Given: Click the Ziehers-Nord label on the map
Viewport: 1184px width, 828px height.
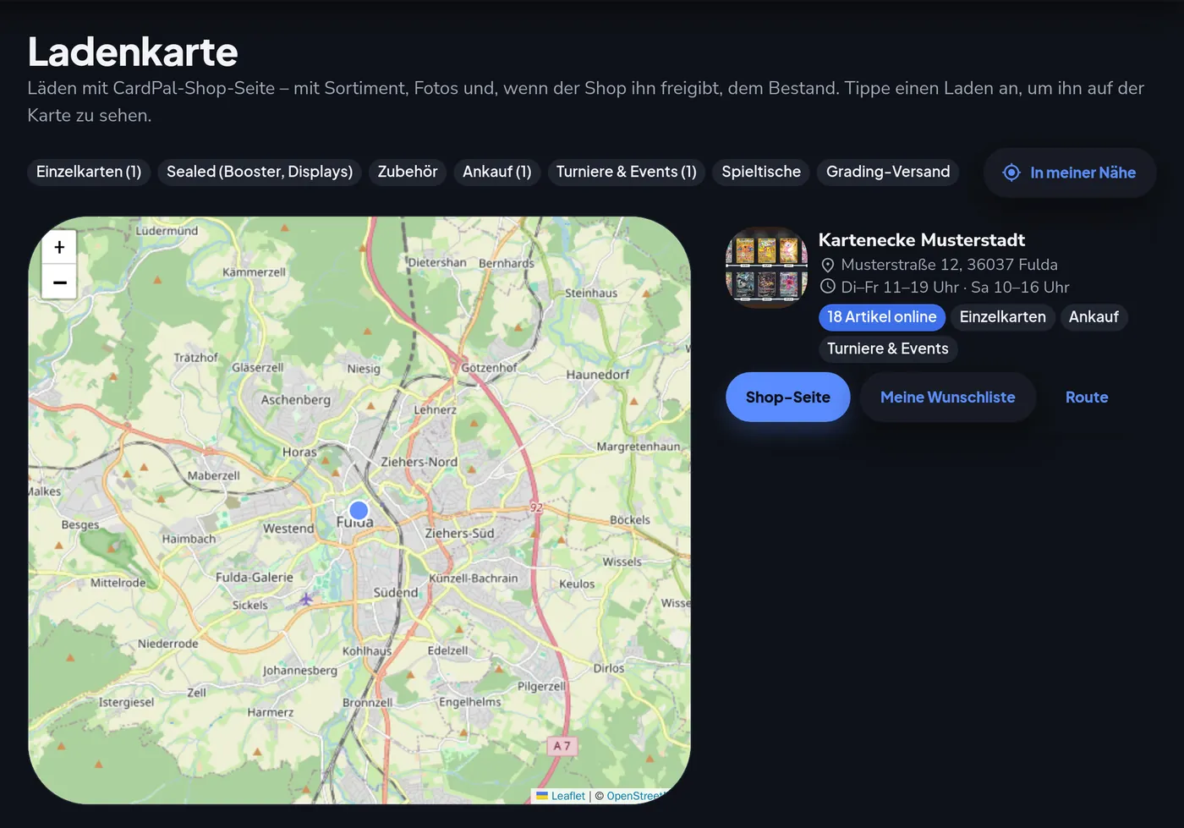Looking at the screenshot, I should coord(419,462).
